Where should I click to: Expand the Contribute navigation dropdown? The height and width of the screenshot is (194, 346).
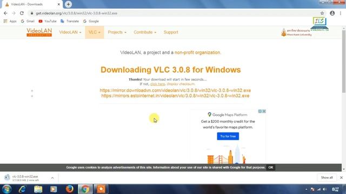point(145,32)
